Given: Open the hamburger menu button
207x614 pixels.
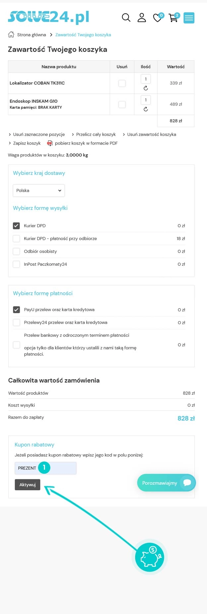Looking at the screenshot, I should [189, 18].
